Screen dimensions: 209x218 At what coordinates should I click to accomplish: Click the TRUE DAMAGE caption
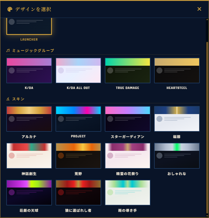127,88
